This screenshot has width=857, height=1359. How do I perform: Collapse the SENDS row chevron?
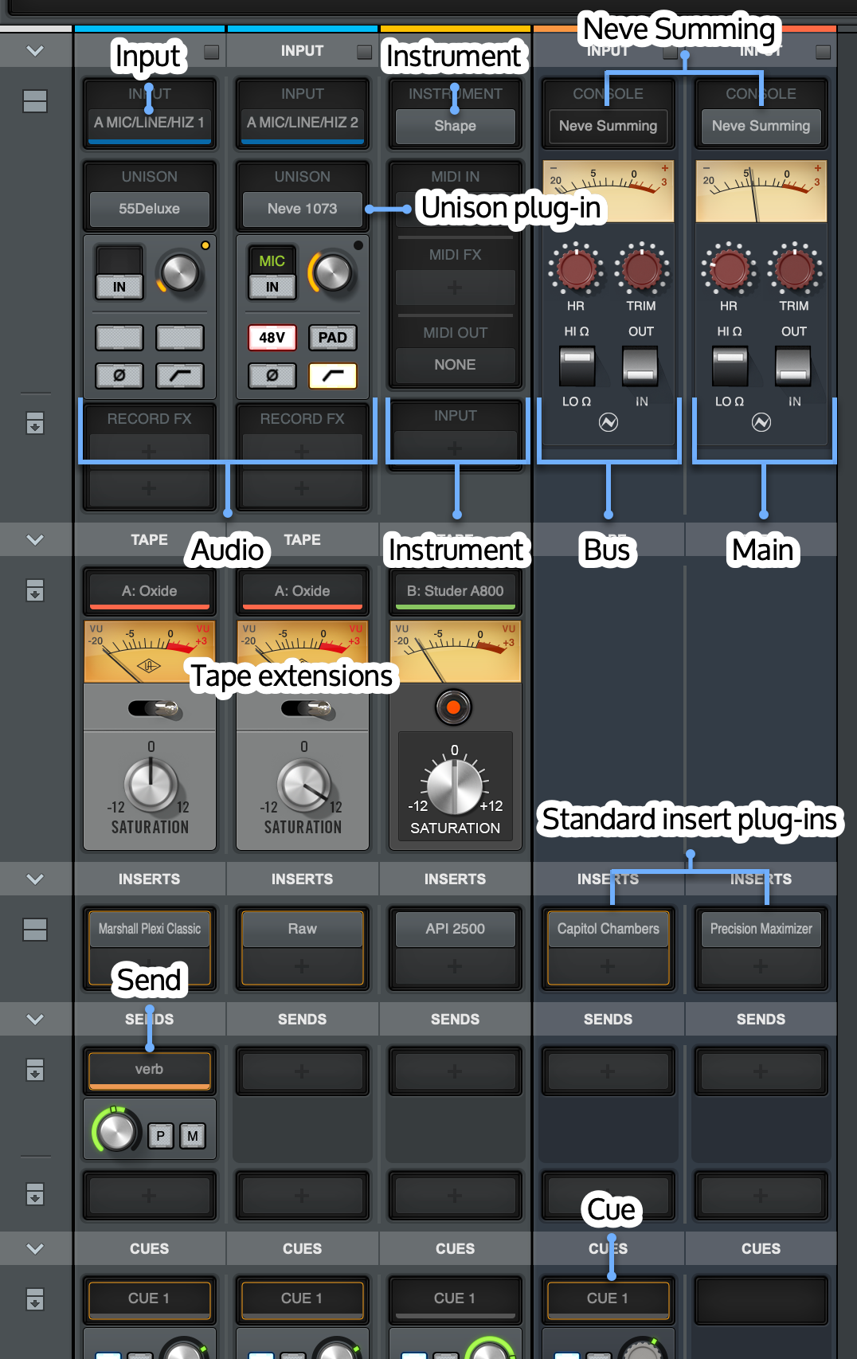coord(35,1020)
